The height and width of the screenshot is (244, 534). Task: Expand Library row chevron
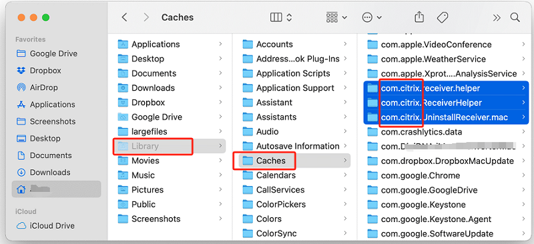point(221,146)
